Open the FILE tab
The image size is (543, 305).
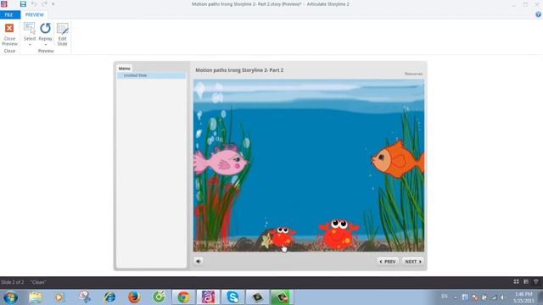(x=9, y=15)
